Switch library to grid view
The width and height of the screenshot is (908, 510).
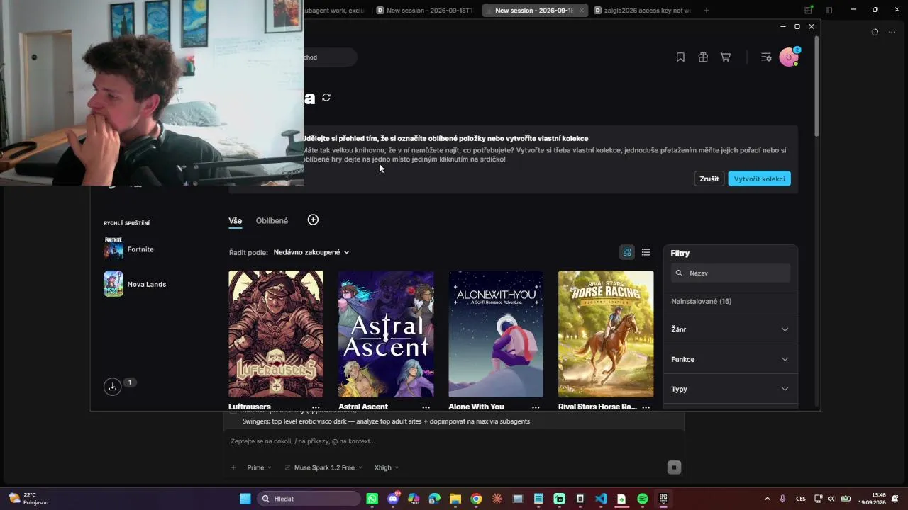point(627,252)
